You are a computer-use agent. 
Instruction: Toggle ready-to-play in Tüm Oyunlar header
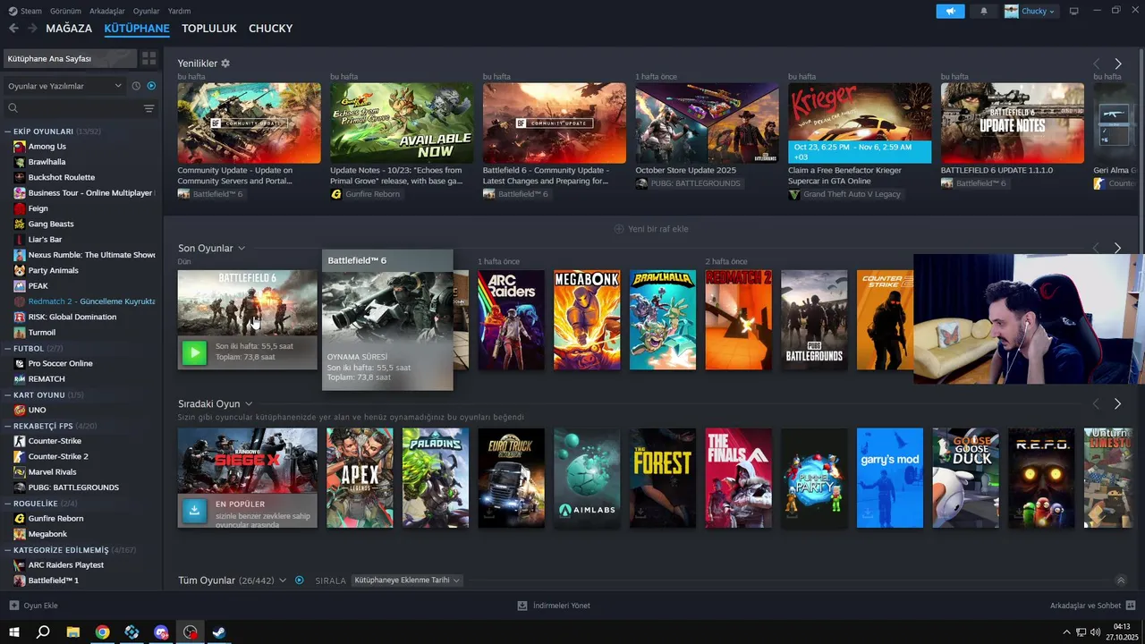[x=300, y=580]
